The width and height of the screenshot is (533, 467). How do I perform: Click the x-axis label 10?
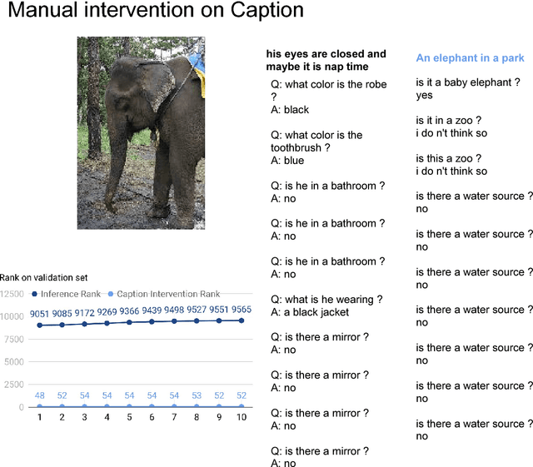click(241, 417)
